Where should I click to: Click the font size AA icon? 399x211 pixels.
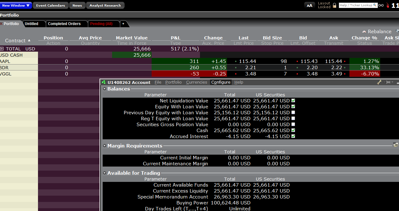point(310,5)
